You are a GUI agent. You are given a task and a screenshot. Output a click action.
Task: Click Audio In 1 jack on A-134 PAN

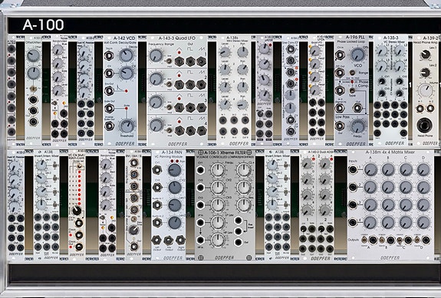coord(157,205)
